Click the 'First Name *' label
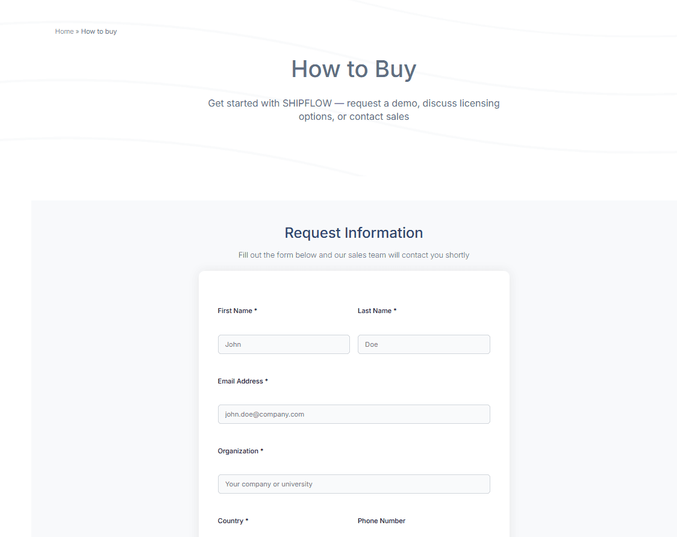Viewport: 677px width, 537px height. coord(237,311)
